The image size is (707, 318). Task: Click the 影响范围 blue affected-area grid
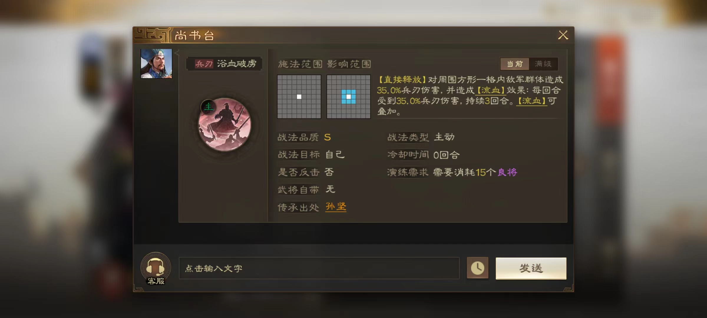pyautogui.click(x=348, y=97)
